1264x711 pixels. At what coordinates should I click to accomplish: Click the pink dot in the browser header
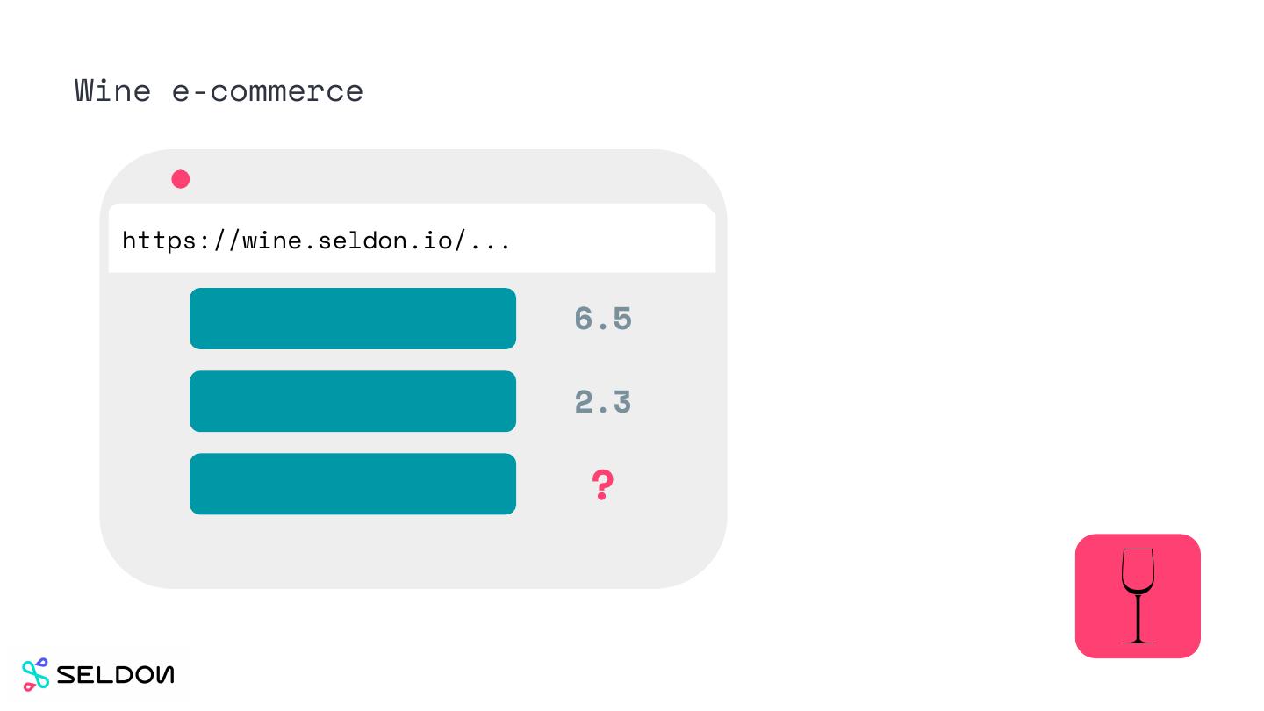click(x=181, y=179)
